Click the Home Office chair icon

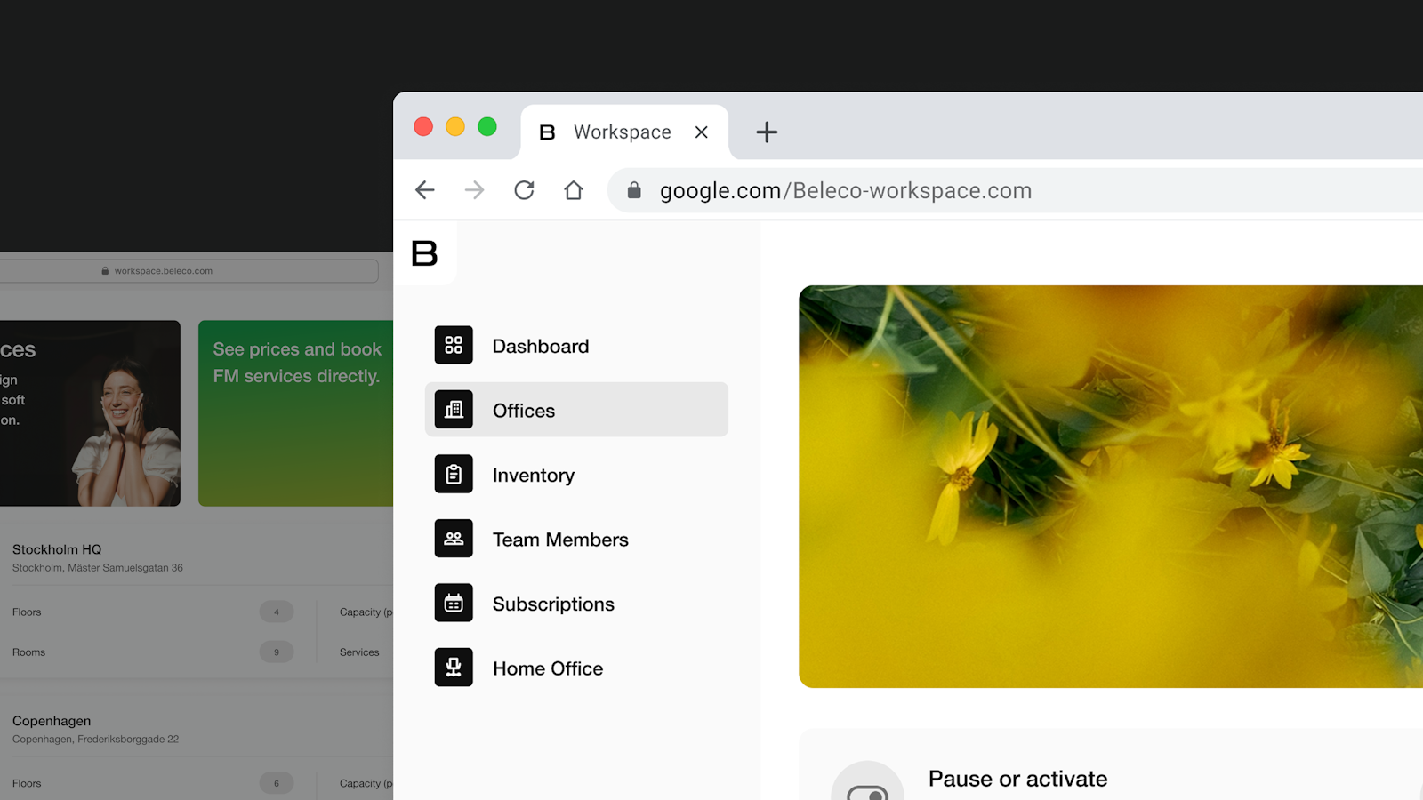pos(454,668)
